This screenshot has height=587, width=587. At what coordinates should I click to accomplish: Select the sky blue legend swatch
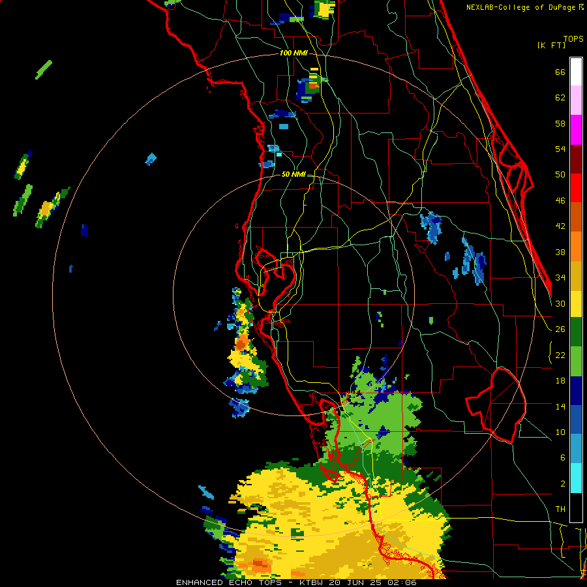pos(576,449)
